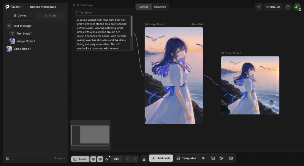Select the cursor pointer tool
The image size is (304, 166).
tap(203, 158)
